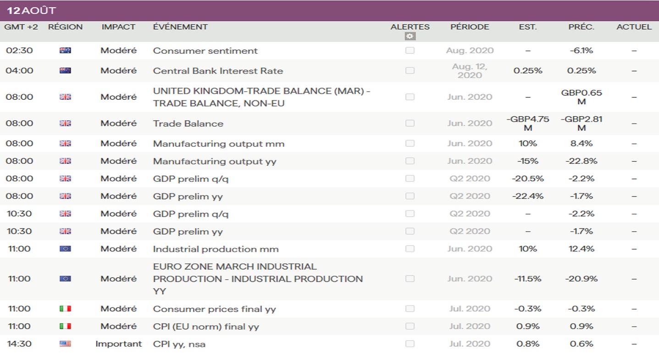Viewport: 659px width, 358px height.
Task: Tick the alert checkbox for Central Bank Interest Rate
Action: [x=410, y=71]
